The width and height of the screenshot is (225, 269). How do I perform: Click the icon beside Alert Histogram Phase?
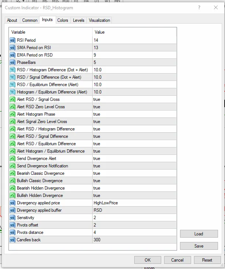click(x=13, y=114)
